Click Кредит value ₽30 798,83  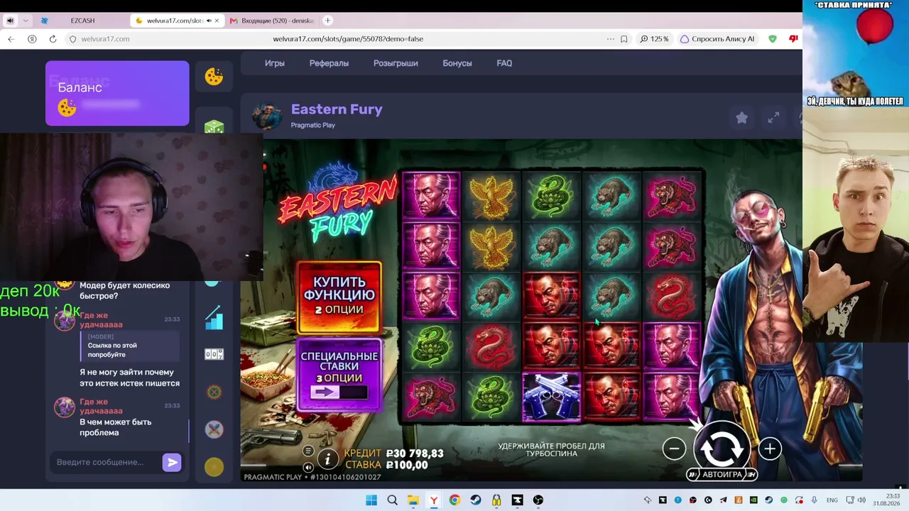415,454
